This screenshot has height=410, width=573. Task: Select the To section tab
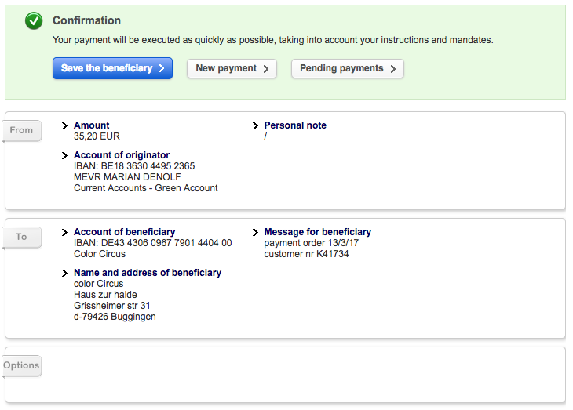[21, 237]
